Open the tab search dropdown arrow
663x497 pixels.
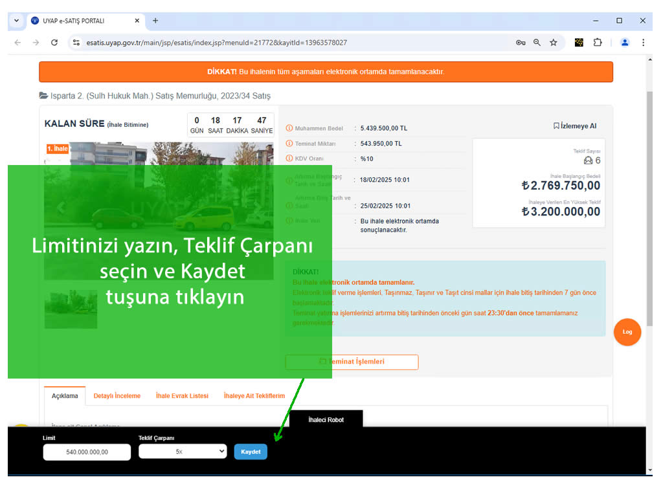pos(16,20)
